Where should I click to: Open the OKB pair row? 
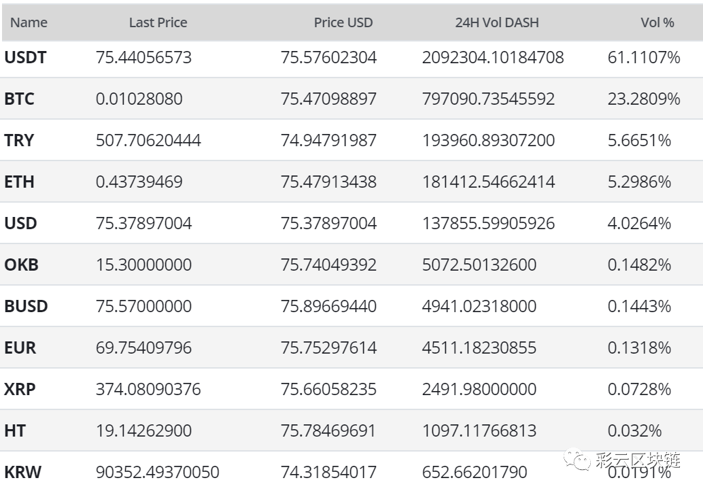22,265
